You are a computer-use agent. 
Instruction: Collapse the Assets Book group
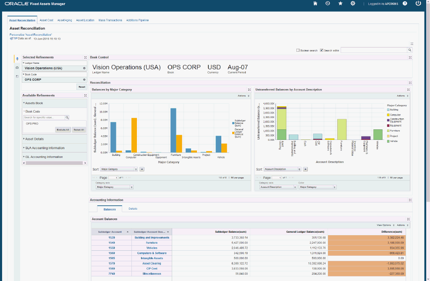(24, 103)
